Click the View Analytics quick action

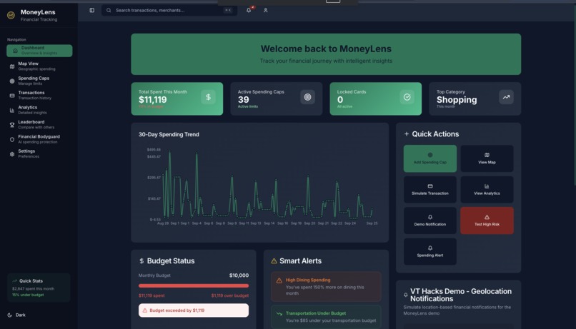487,190
